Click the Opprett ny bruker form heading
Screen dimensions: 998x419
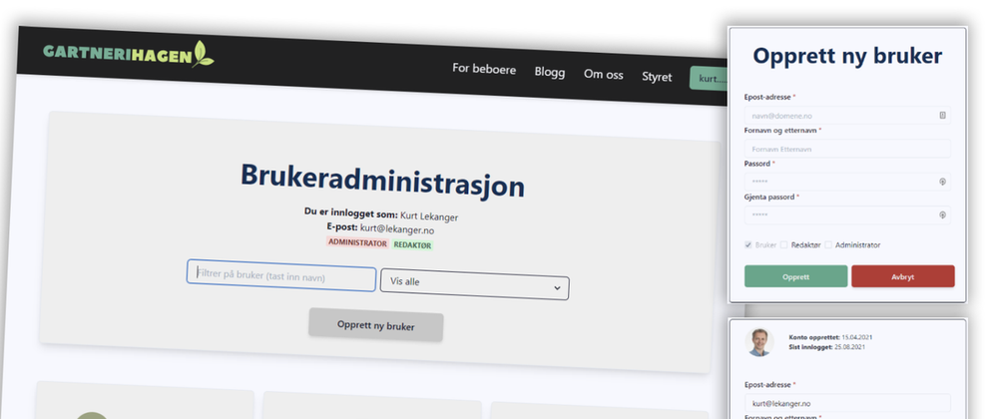click(x=847, y=55)
